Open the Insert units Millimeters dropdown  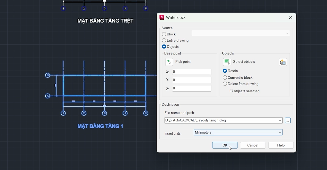pyautogui.click(x=238, y=132)
